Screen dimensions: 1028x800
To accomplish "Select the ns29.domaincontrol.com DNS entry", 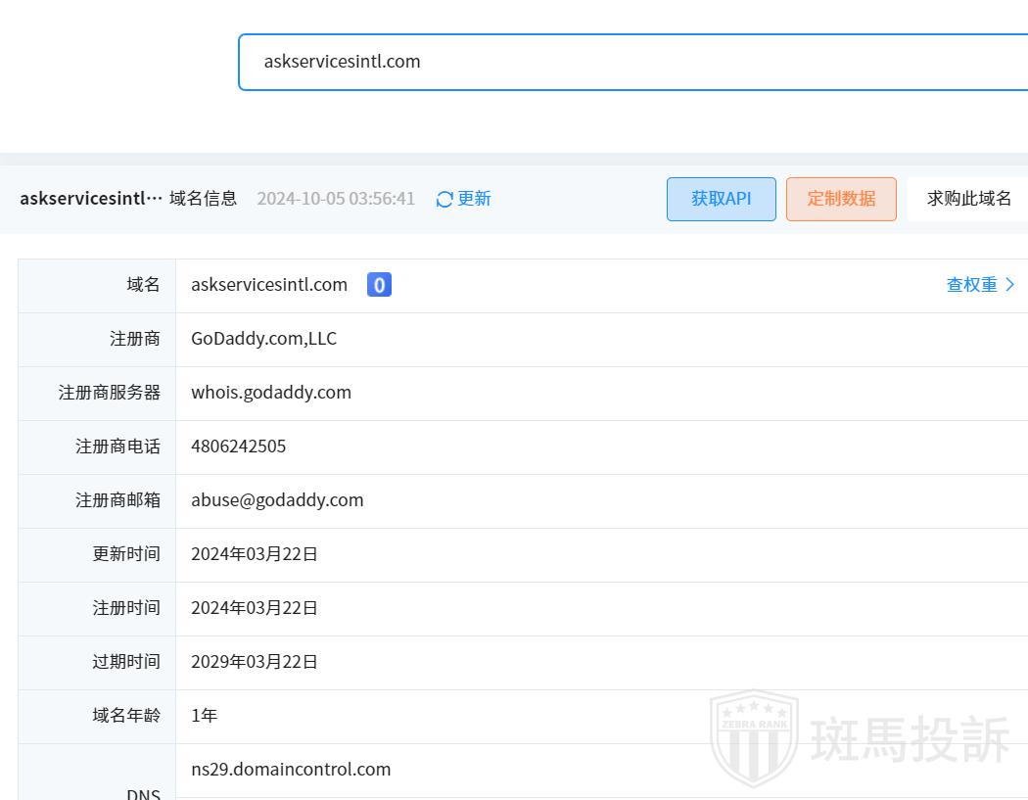I will point(291,770).
